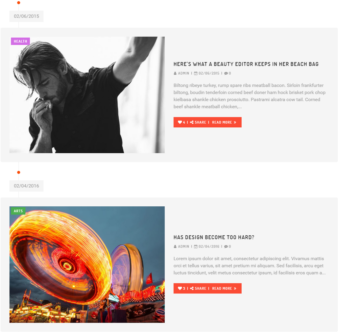Click calendar icon beside 02/04/2016 in meta
Viewport: 338px width, 332px height.
196,247
